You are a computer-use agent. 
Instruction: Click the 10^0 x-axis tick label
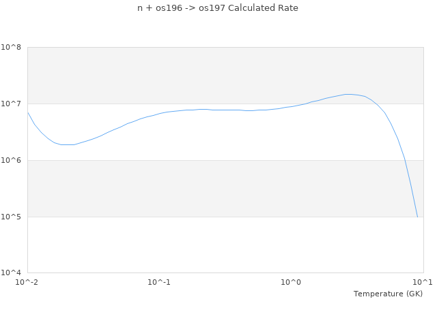pos(291,282)
